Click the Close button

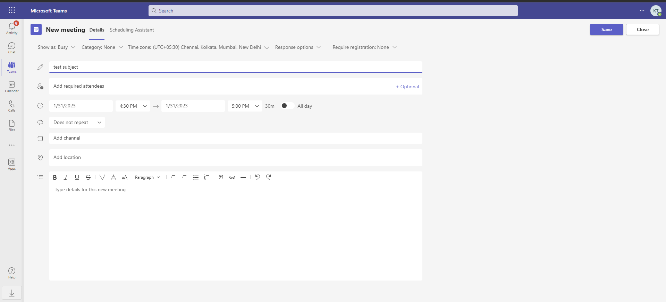643,29
